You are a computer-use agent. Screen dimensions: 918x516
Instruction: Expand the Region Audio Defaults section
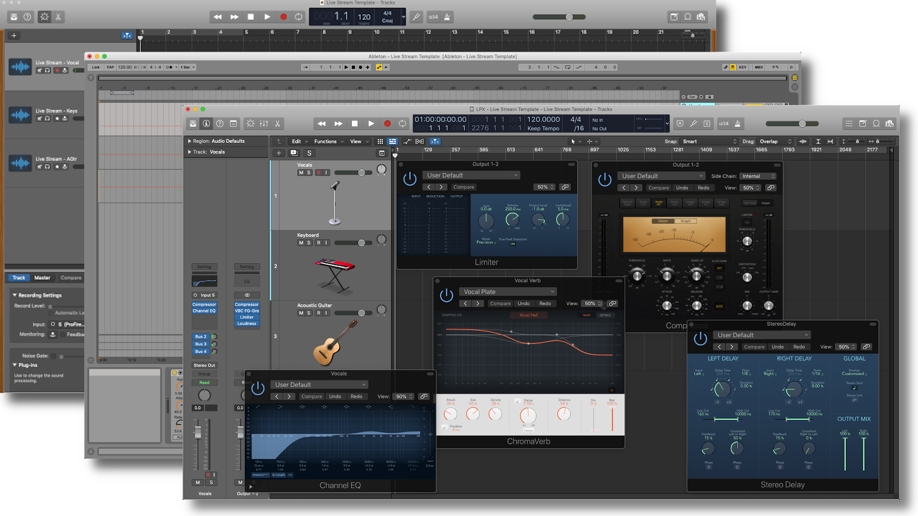(x=190, y=141)
